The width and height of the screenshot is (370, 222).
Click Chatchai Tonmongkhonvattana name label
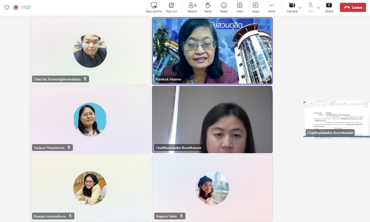pos(57,79)
